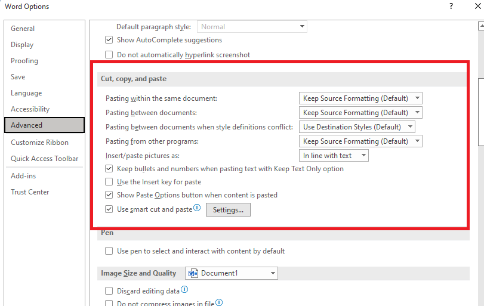Click info icon next to Discard editing data
484x306 pixels.
[184, 290]
